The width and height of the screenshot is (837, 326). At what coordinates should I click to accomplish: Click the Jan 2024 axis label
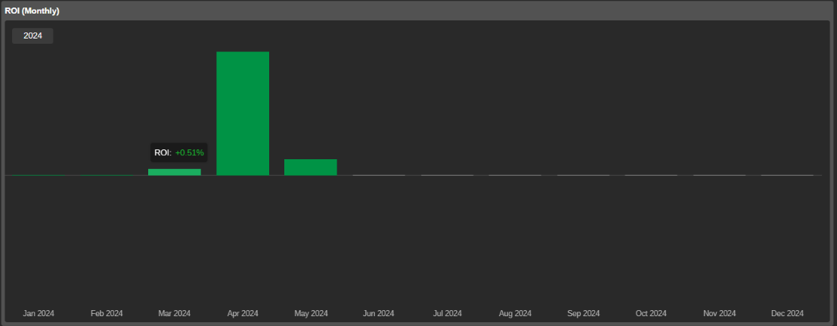point(39,313)
